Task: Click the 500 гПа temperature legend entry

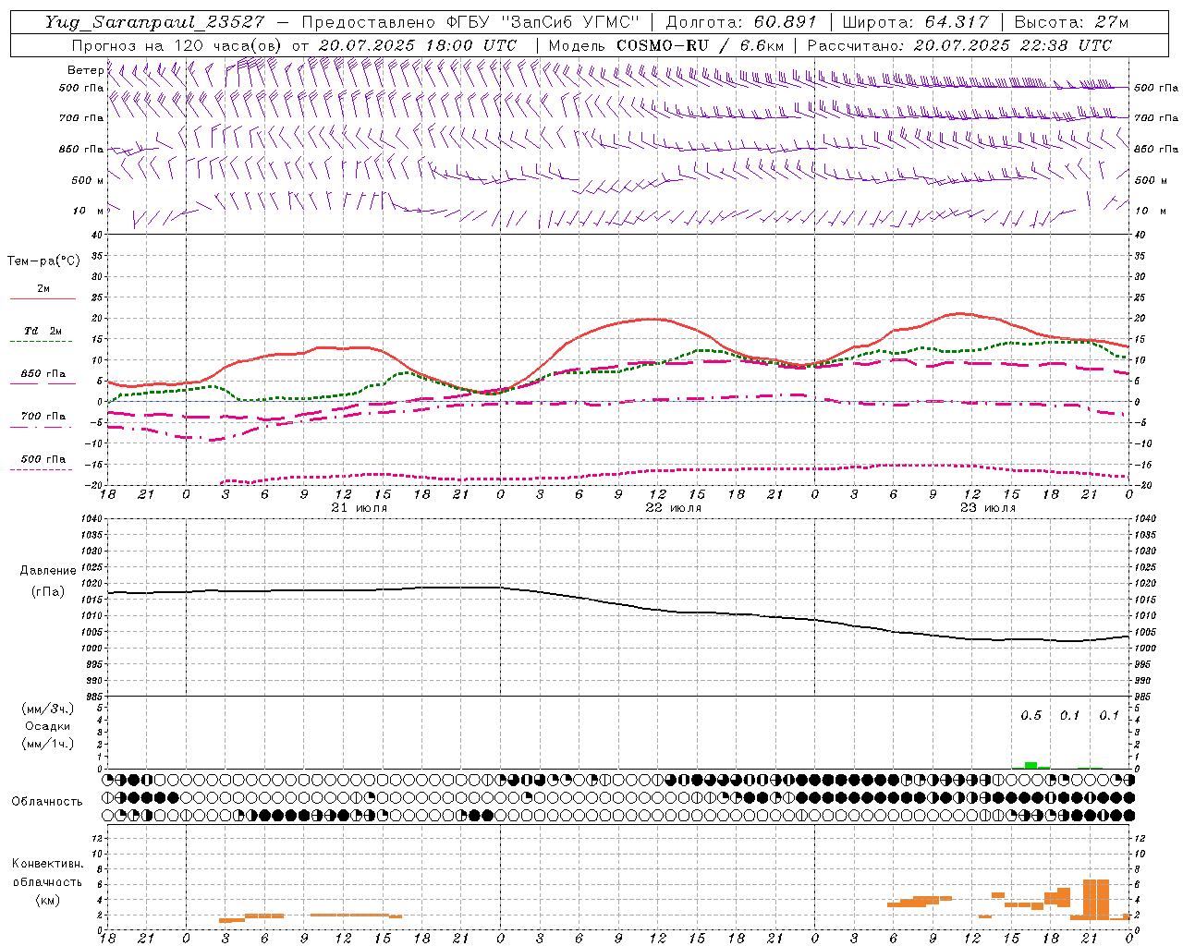Action: pyautogui.click(x=43, y=459)
